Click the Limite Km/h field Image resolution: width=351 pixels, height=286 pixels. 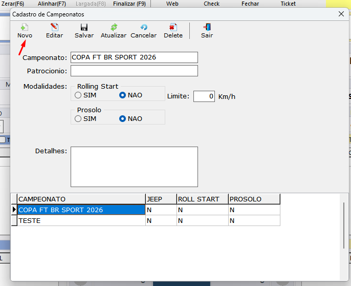[204, 96]
